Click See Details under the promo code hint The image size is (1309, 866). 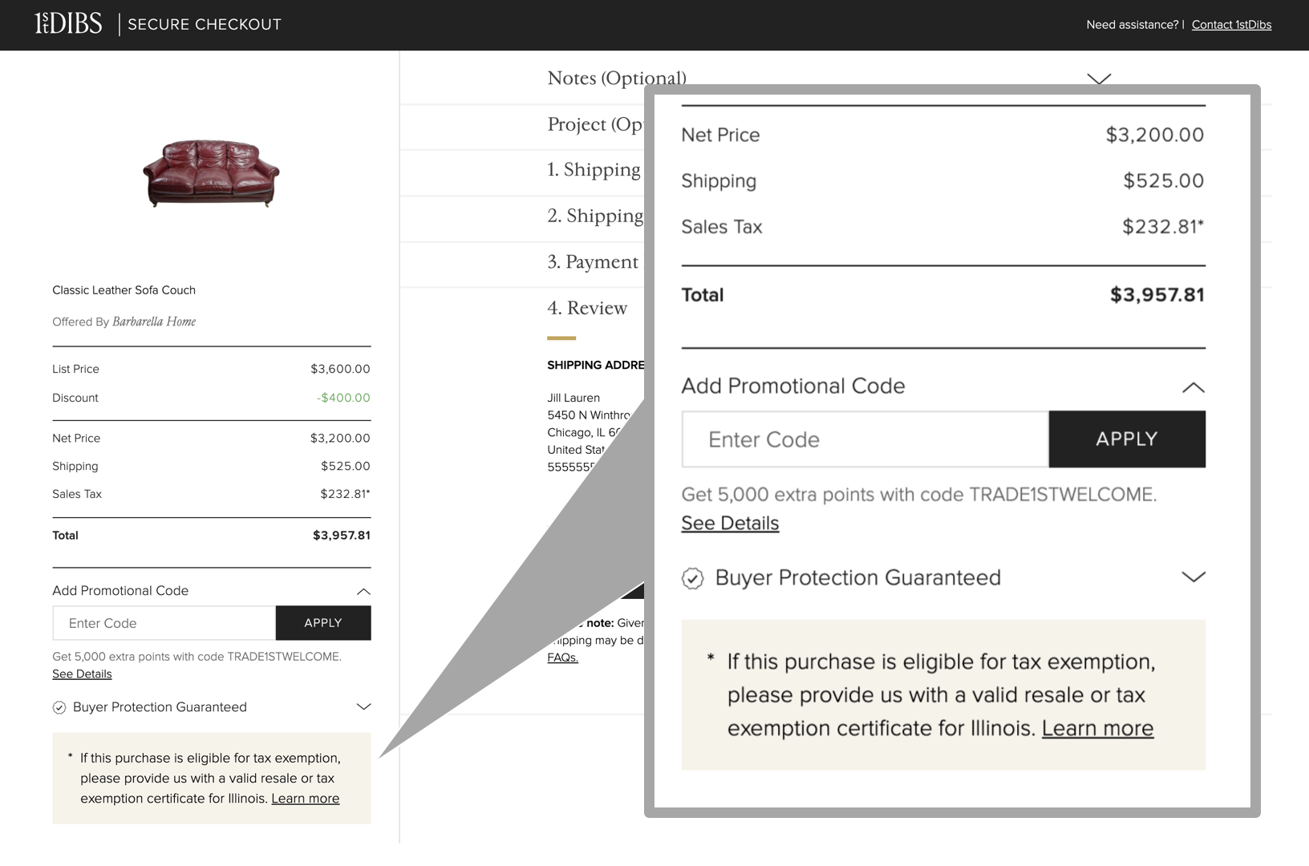(x=82, y=674)
